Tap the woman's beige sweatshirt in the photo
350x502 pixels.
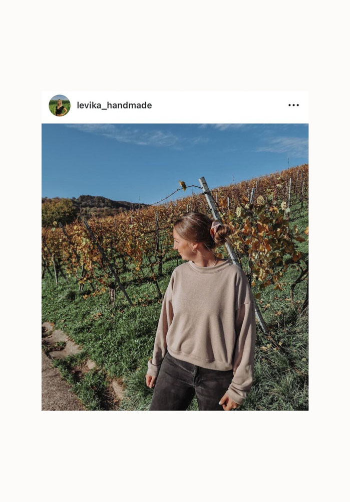pyautogui.click(x=204, y=320)
